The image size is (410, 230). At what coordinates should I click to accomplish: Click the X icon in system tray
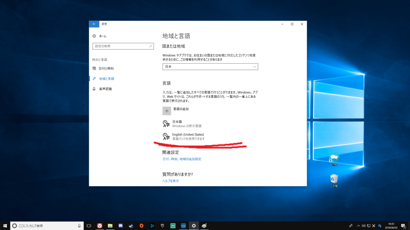374,226
